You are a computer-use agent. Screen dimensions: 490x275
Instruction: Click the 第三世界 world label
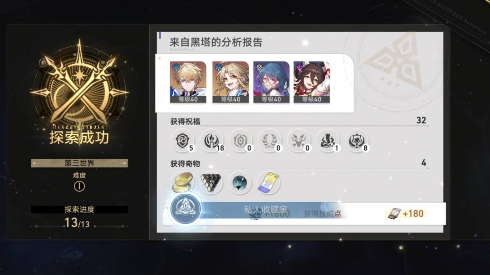point(79,163)
